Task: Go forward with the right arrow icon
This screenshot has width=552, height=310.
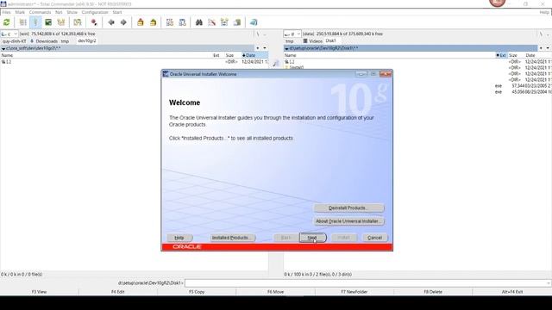Action: 123,22
